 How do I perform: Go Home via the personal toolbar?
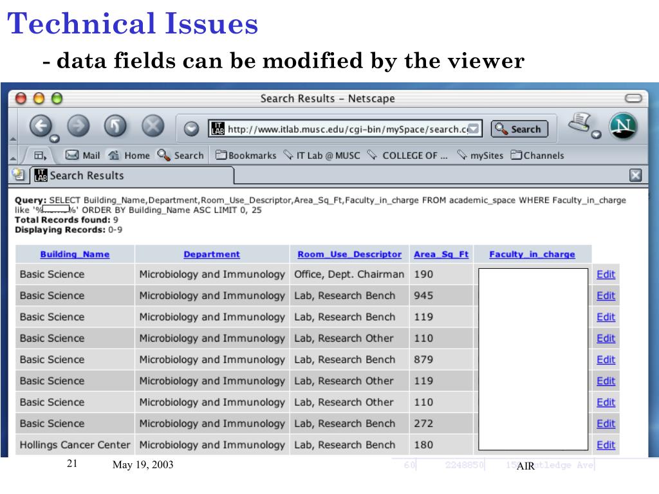(129, 156)
